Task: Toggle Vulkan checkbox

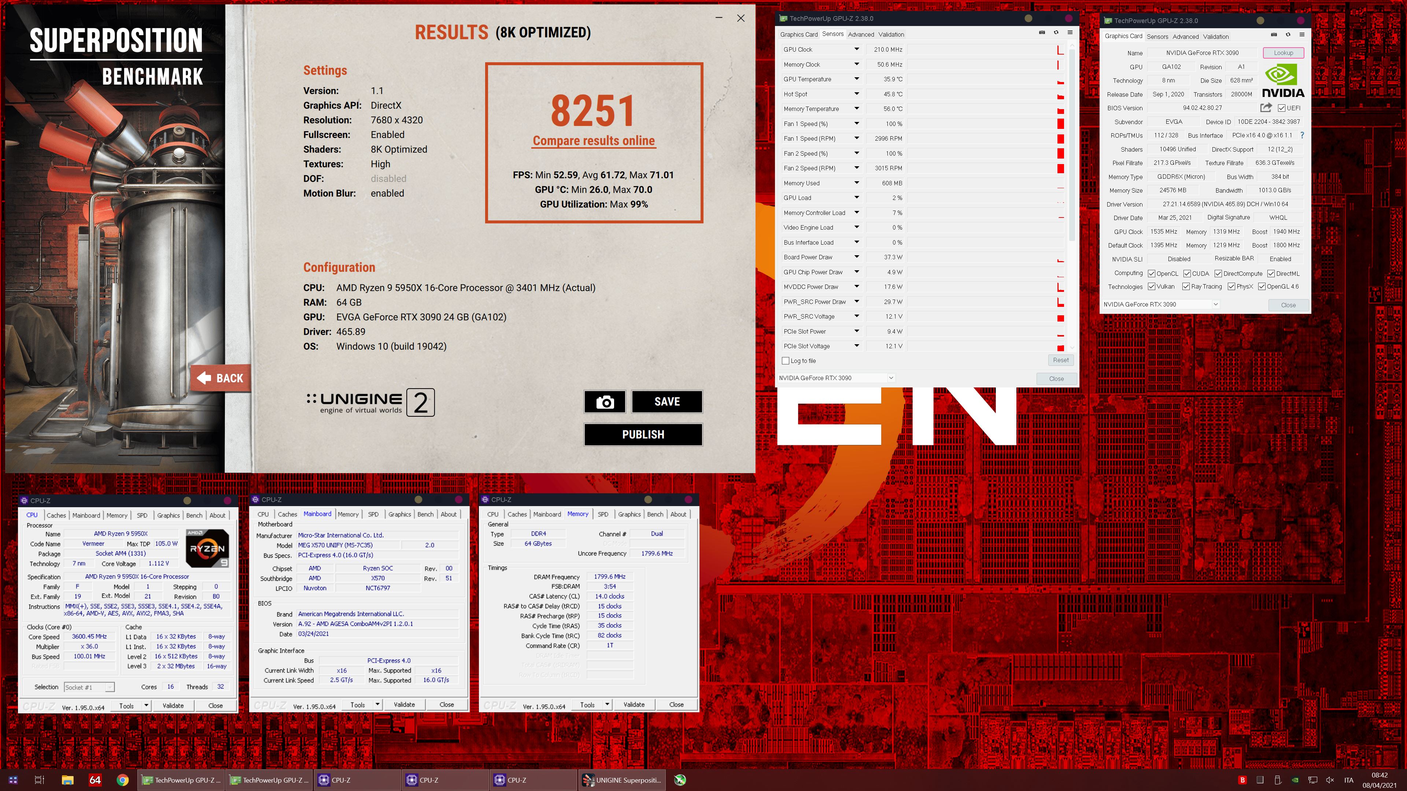Action: point(1151,287)
